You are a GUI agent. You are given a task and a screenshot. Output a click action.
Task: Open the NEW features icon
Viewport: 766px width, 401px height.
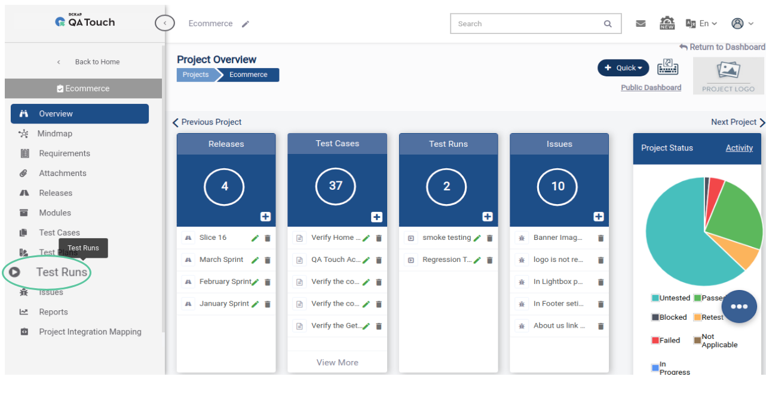point(667,23)
